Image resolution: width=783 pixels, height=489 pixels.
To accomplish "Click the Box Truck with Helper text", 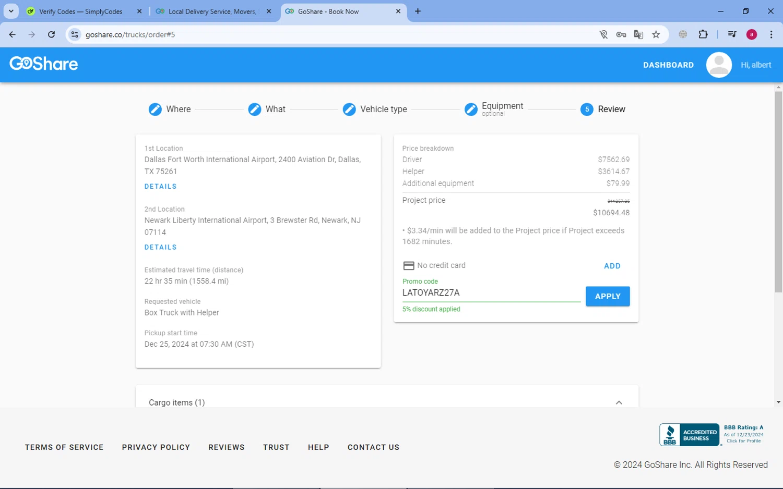I will click(182, 313).
